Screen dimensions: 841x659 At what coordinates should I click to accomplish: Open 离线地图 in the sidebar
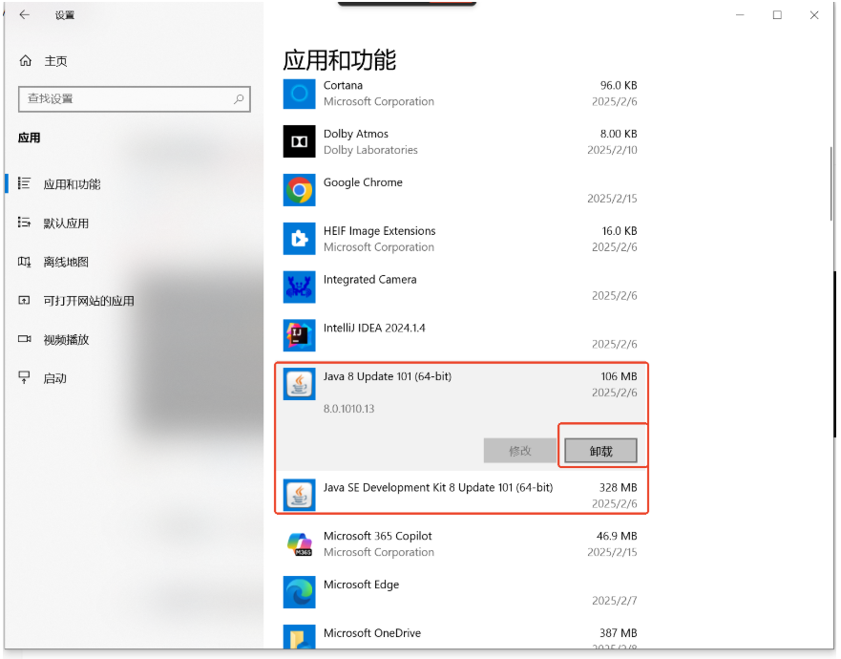[x=66, y=262]
